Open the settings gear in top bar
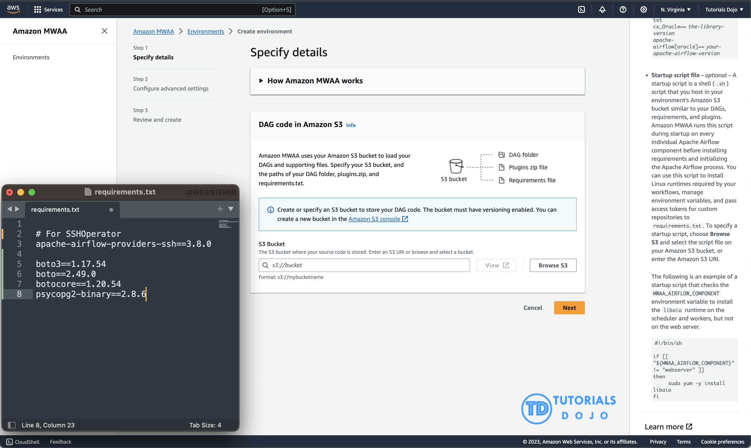 [643, 10]
